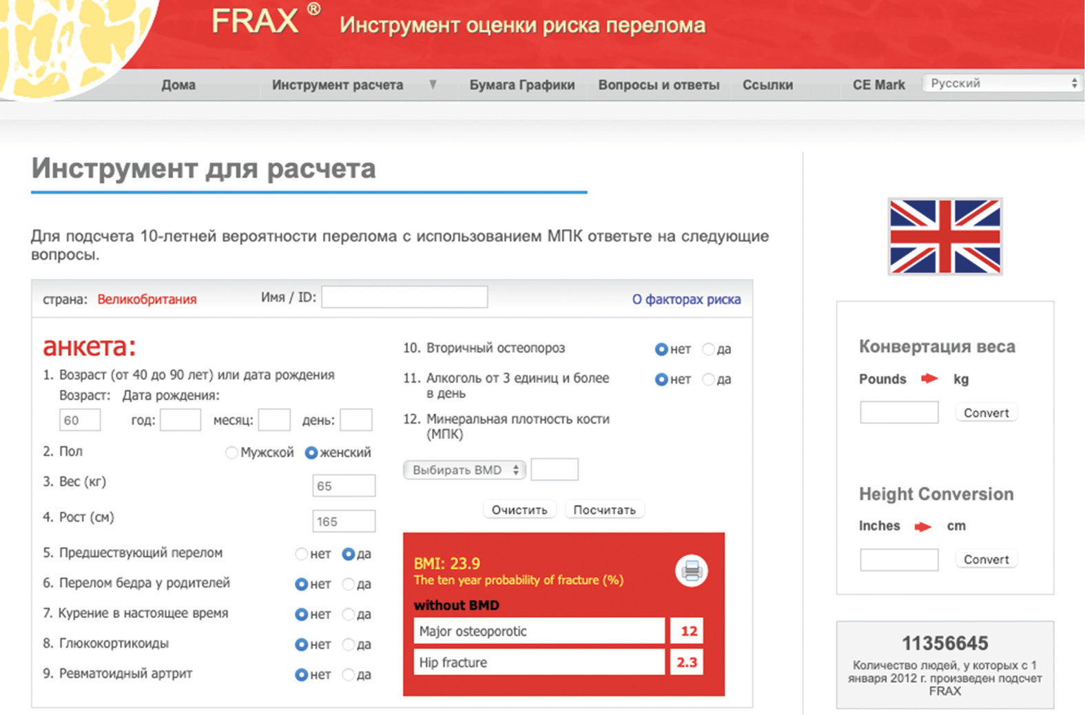
Task: Expand the Инструмент расчета menu arrow
Action: pos(433,85)
